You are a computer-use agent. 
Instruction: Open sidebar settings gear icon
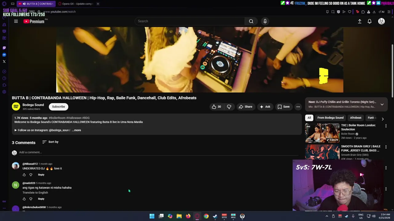pyautogui.click(x=4, y=92)
